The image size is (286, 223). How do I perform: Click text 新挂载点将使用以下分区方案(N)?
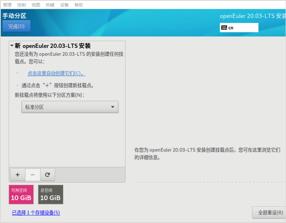tap(50, 95)
